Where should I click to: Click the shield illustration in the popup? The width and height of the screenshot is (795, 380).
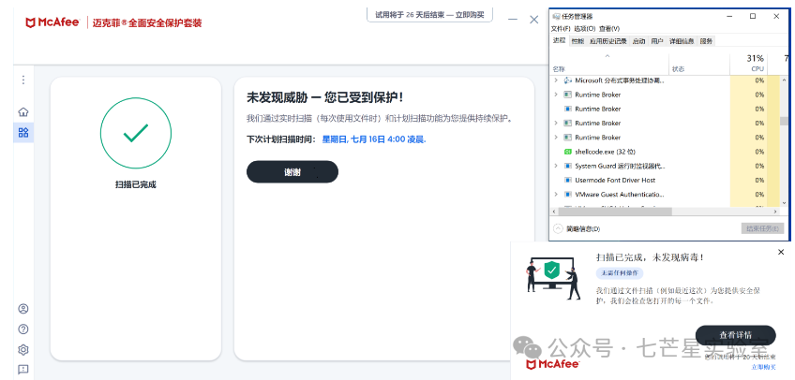[x=551, y=271]
